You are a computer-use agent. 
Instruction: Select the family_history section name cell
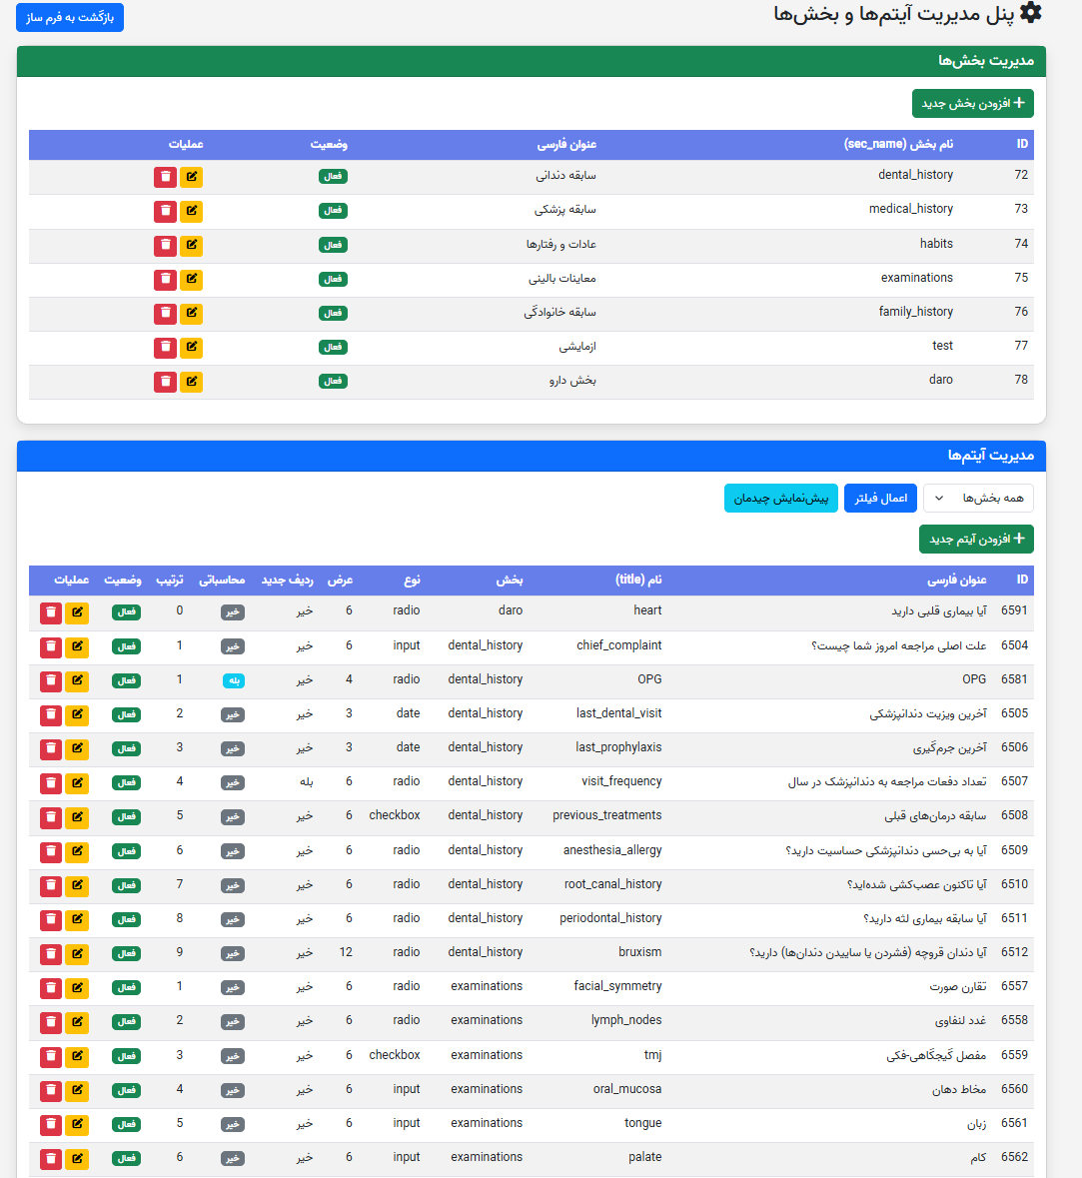916,312
